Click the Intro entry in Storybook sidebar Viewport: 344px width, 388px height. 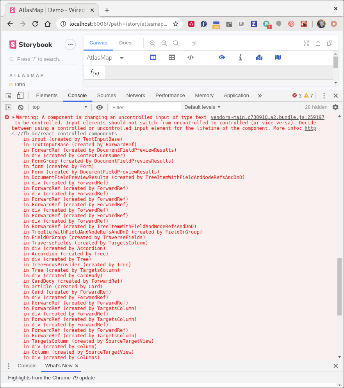[20, 84]
